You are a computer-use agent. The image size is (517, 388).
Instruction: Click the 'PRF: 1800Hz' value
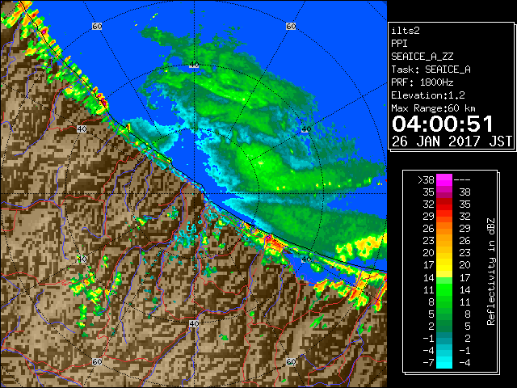[x=422, y=82]
